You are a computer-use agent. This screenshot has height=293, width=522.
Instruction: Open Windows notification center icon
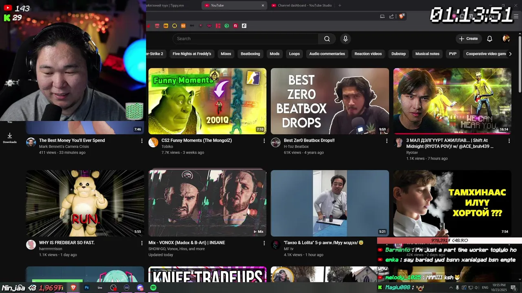click(x=513, y=288)
